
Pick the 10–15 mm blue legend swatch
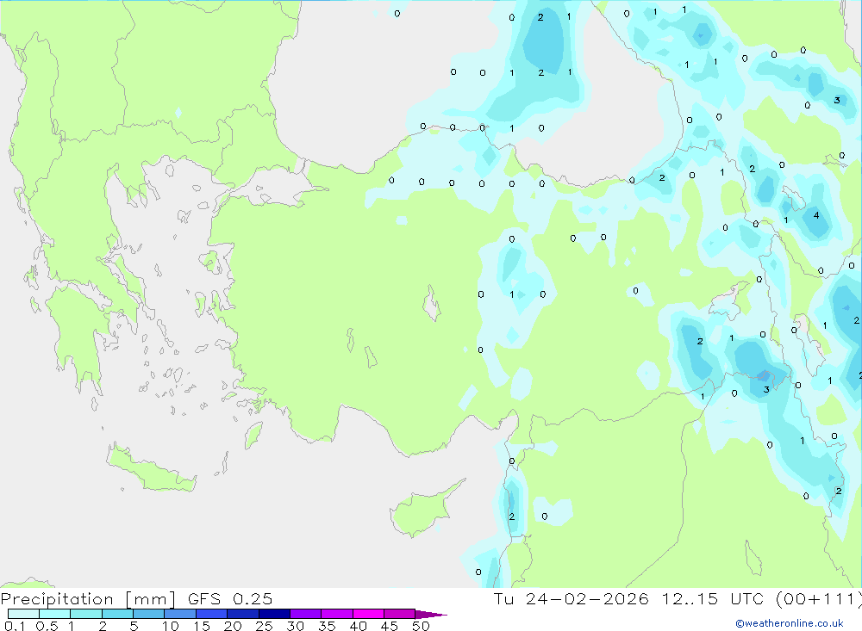pos(180,614)
